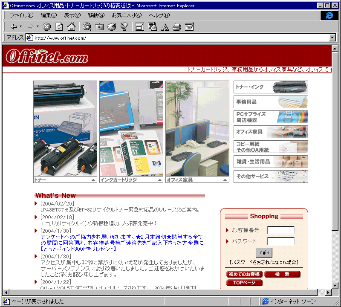Viewport: 341px width, 307px height.
Task: Select トナー・インク category banner
Action: tap(271, 87)
